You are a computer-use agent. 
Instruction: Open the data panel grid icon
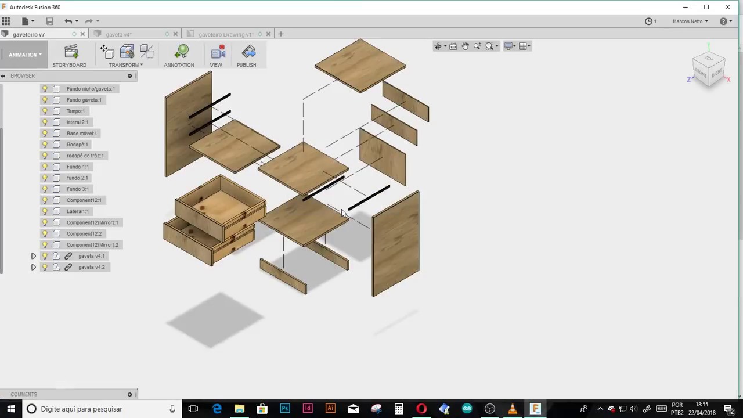(6, 21)
